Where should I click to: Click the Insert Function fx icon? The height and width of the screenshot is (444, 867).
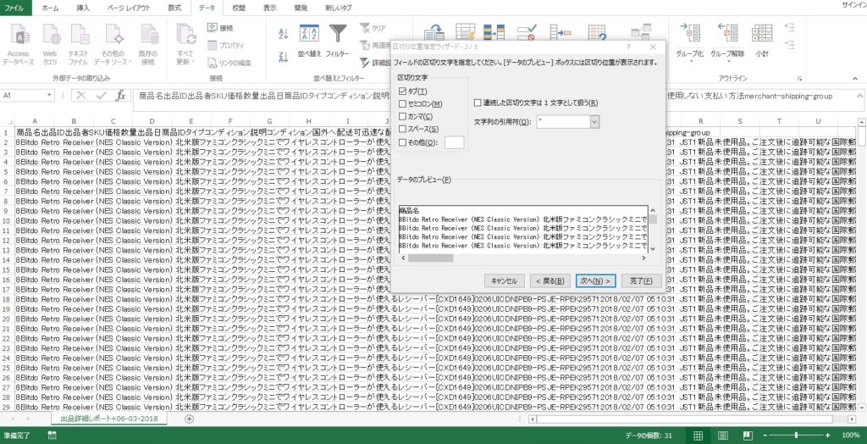[120, 96]
